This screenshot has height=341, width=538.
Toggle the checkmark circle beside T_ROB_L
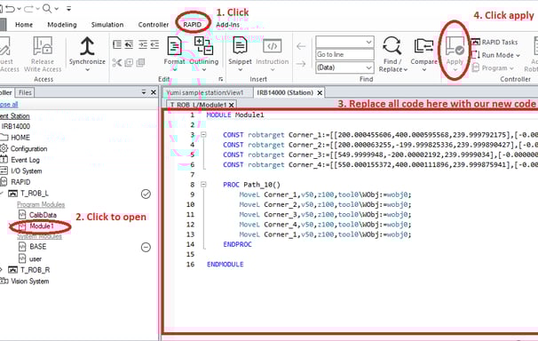146,194
